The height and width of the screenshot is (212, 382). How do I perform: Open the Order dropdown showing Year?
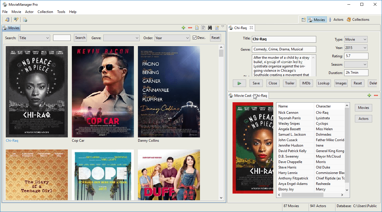tap(172, 38)
